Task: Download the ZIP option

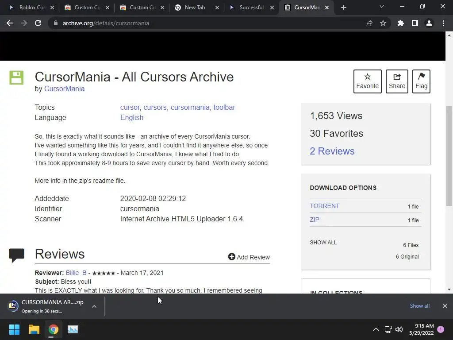Action: click(x=315, y=220)
